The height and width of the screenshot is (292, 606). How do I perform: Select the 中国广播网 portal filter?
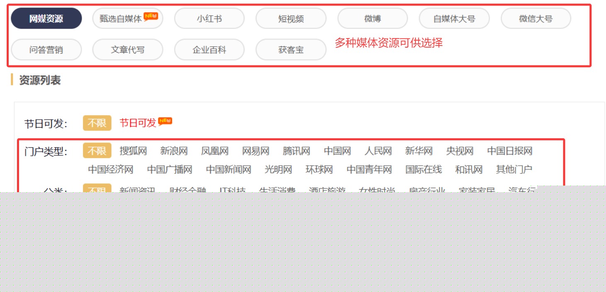click(170, 169)
